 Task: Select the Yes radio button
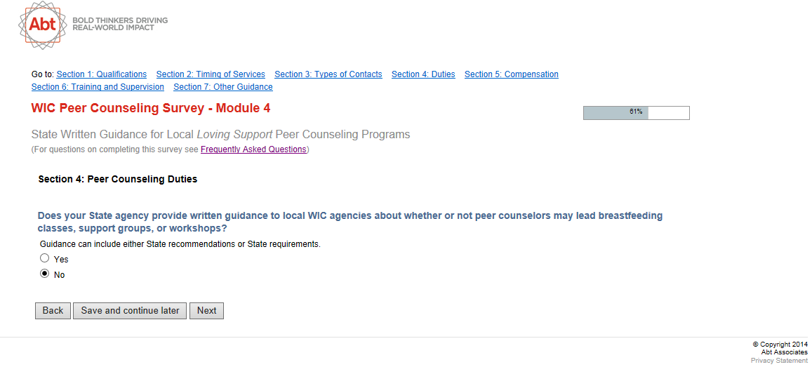(x=45, y=258)
